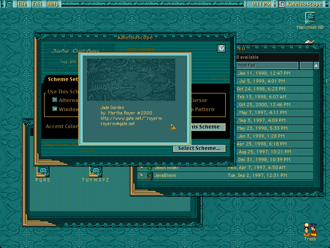Select the row dated Aug 25, 1997, 10:21 PM

[x=274, y=152]
